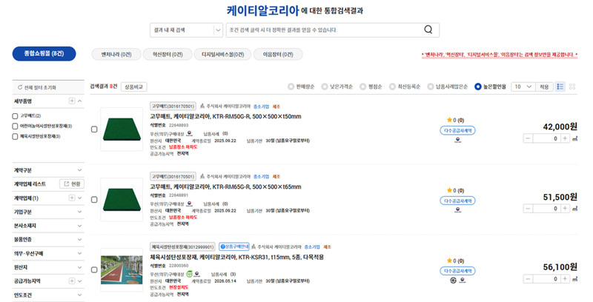This screenshot has height=302, width=593.
Task: Open the 10 items per page dropdown
Action: tap(523, 87)
